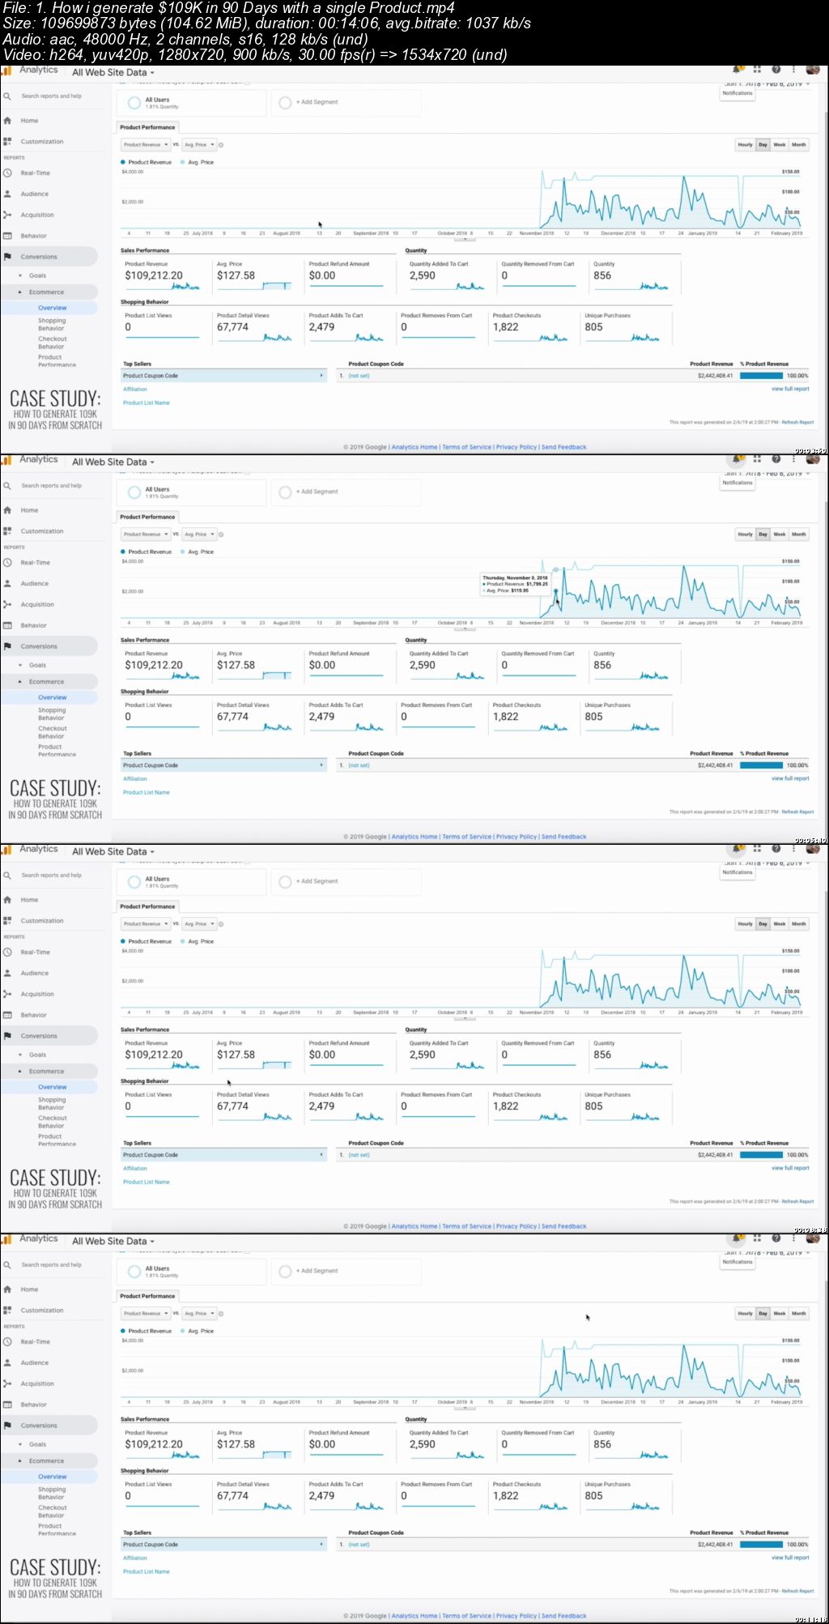Viewport: 829px width, 1624px height.
Task: Click the Acquisition arrows icon in the third frame
Action: coord(6,995)
